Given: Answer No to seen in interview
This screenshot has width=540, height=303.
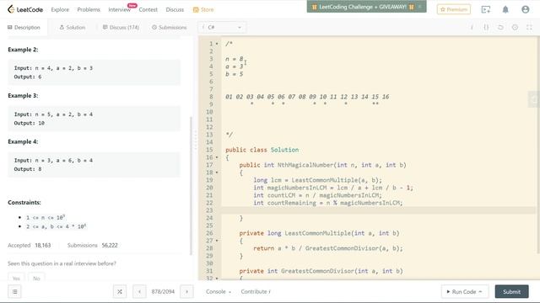Looking at the screenshot, I should (x=36, y=278).
